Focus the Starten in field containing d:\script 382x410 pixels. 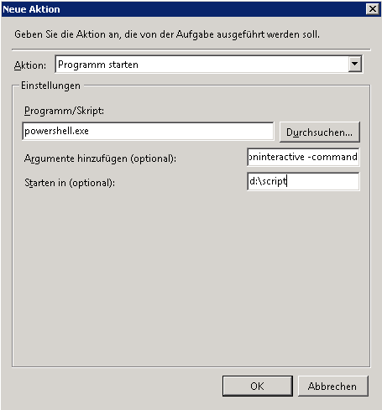(303, 181)
